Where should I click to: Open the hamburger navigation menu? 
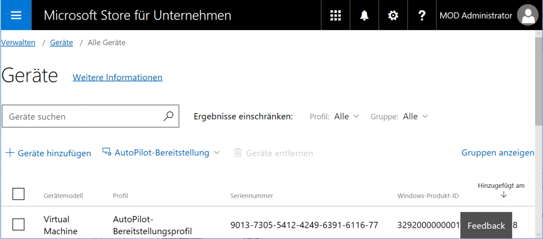click(16, 15)
